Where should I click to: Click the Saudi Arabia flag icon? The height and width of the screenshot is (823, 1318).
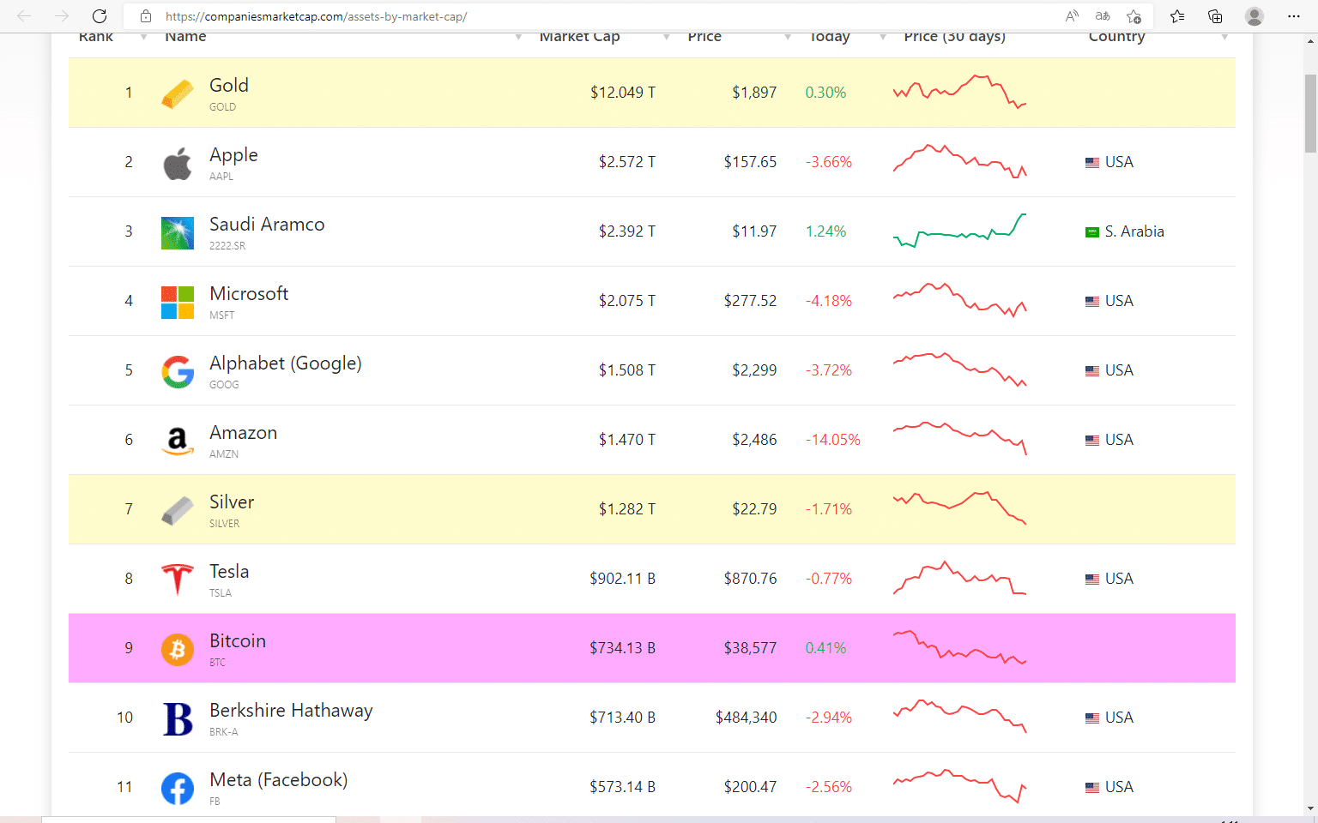click(x=1092, y=231)
